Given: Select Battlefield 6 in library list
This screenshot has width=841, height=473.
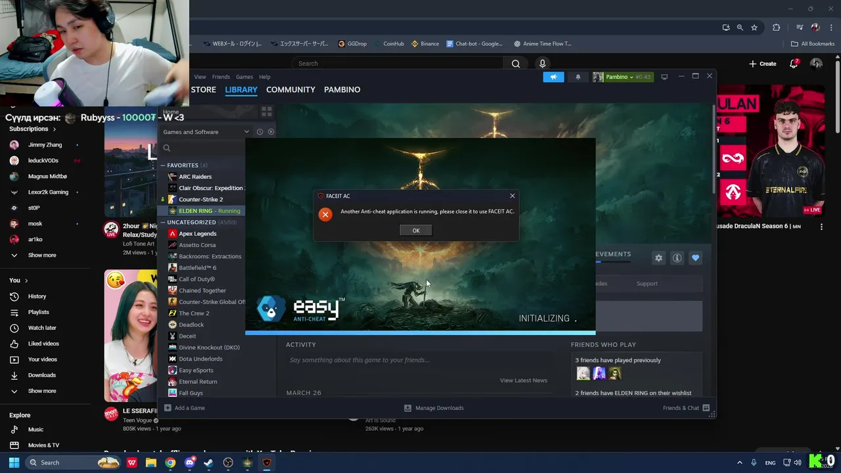Looking at the screenshot, I should [x=197, y=268].
